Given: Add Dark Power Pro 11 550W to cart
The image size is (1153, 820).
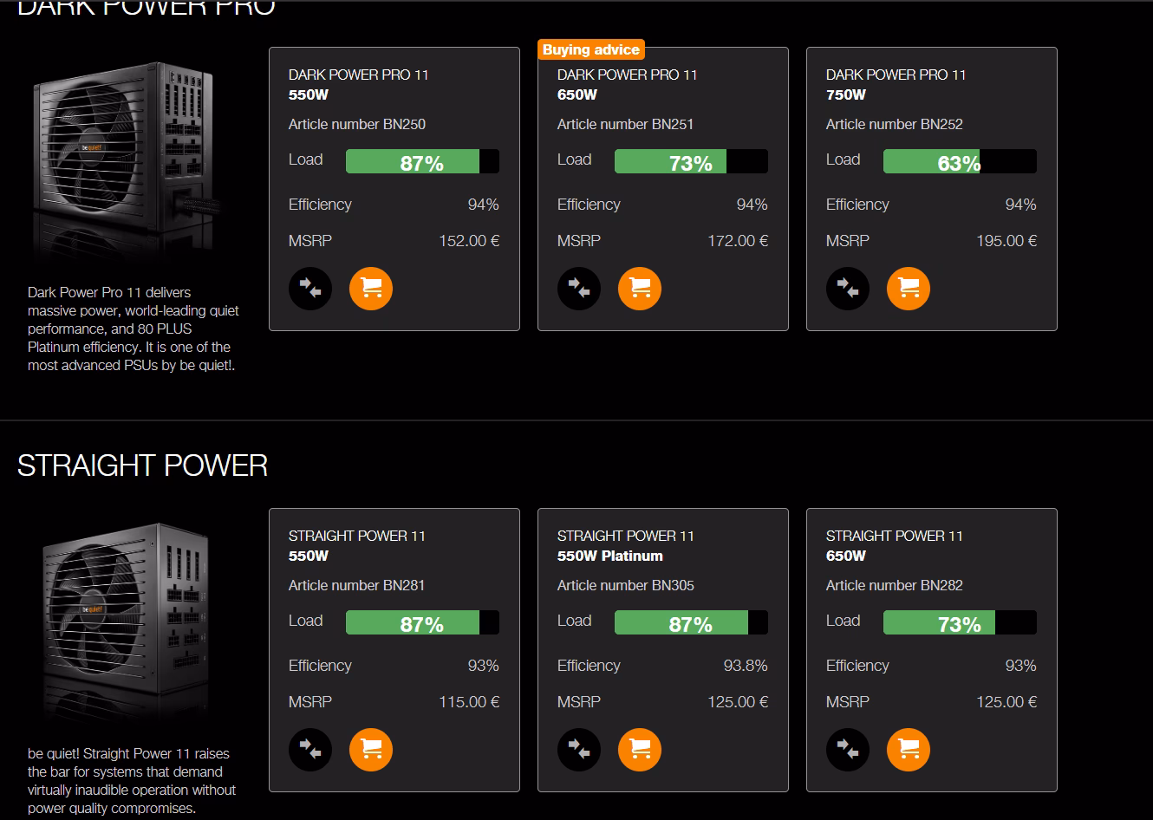Looking at the screenshot, I should pos(371,289).
